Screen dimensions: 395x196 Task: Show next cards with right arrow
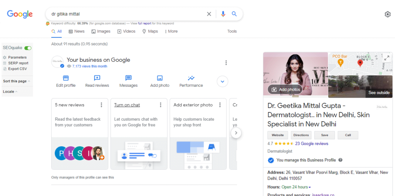(236, 133)
